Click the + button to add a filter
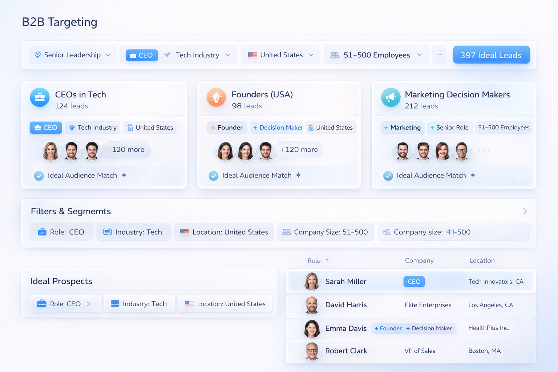This screenshot has width=558, height=372. 439,54
